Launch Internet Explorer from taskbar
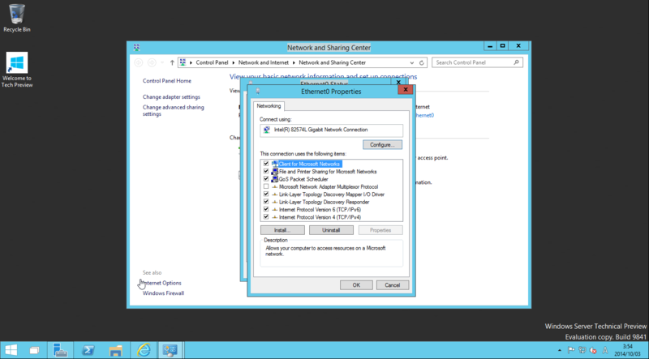Screen dimensions: 649x359 coord(144,350)
